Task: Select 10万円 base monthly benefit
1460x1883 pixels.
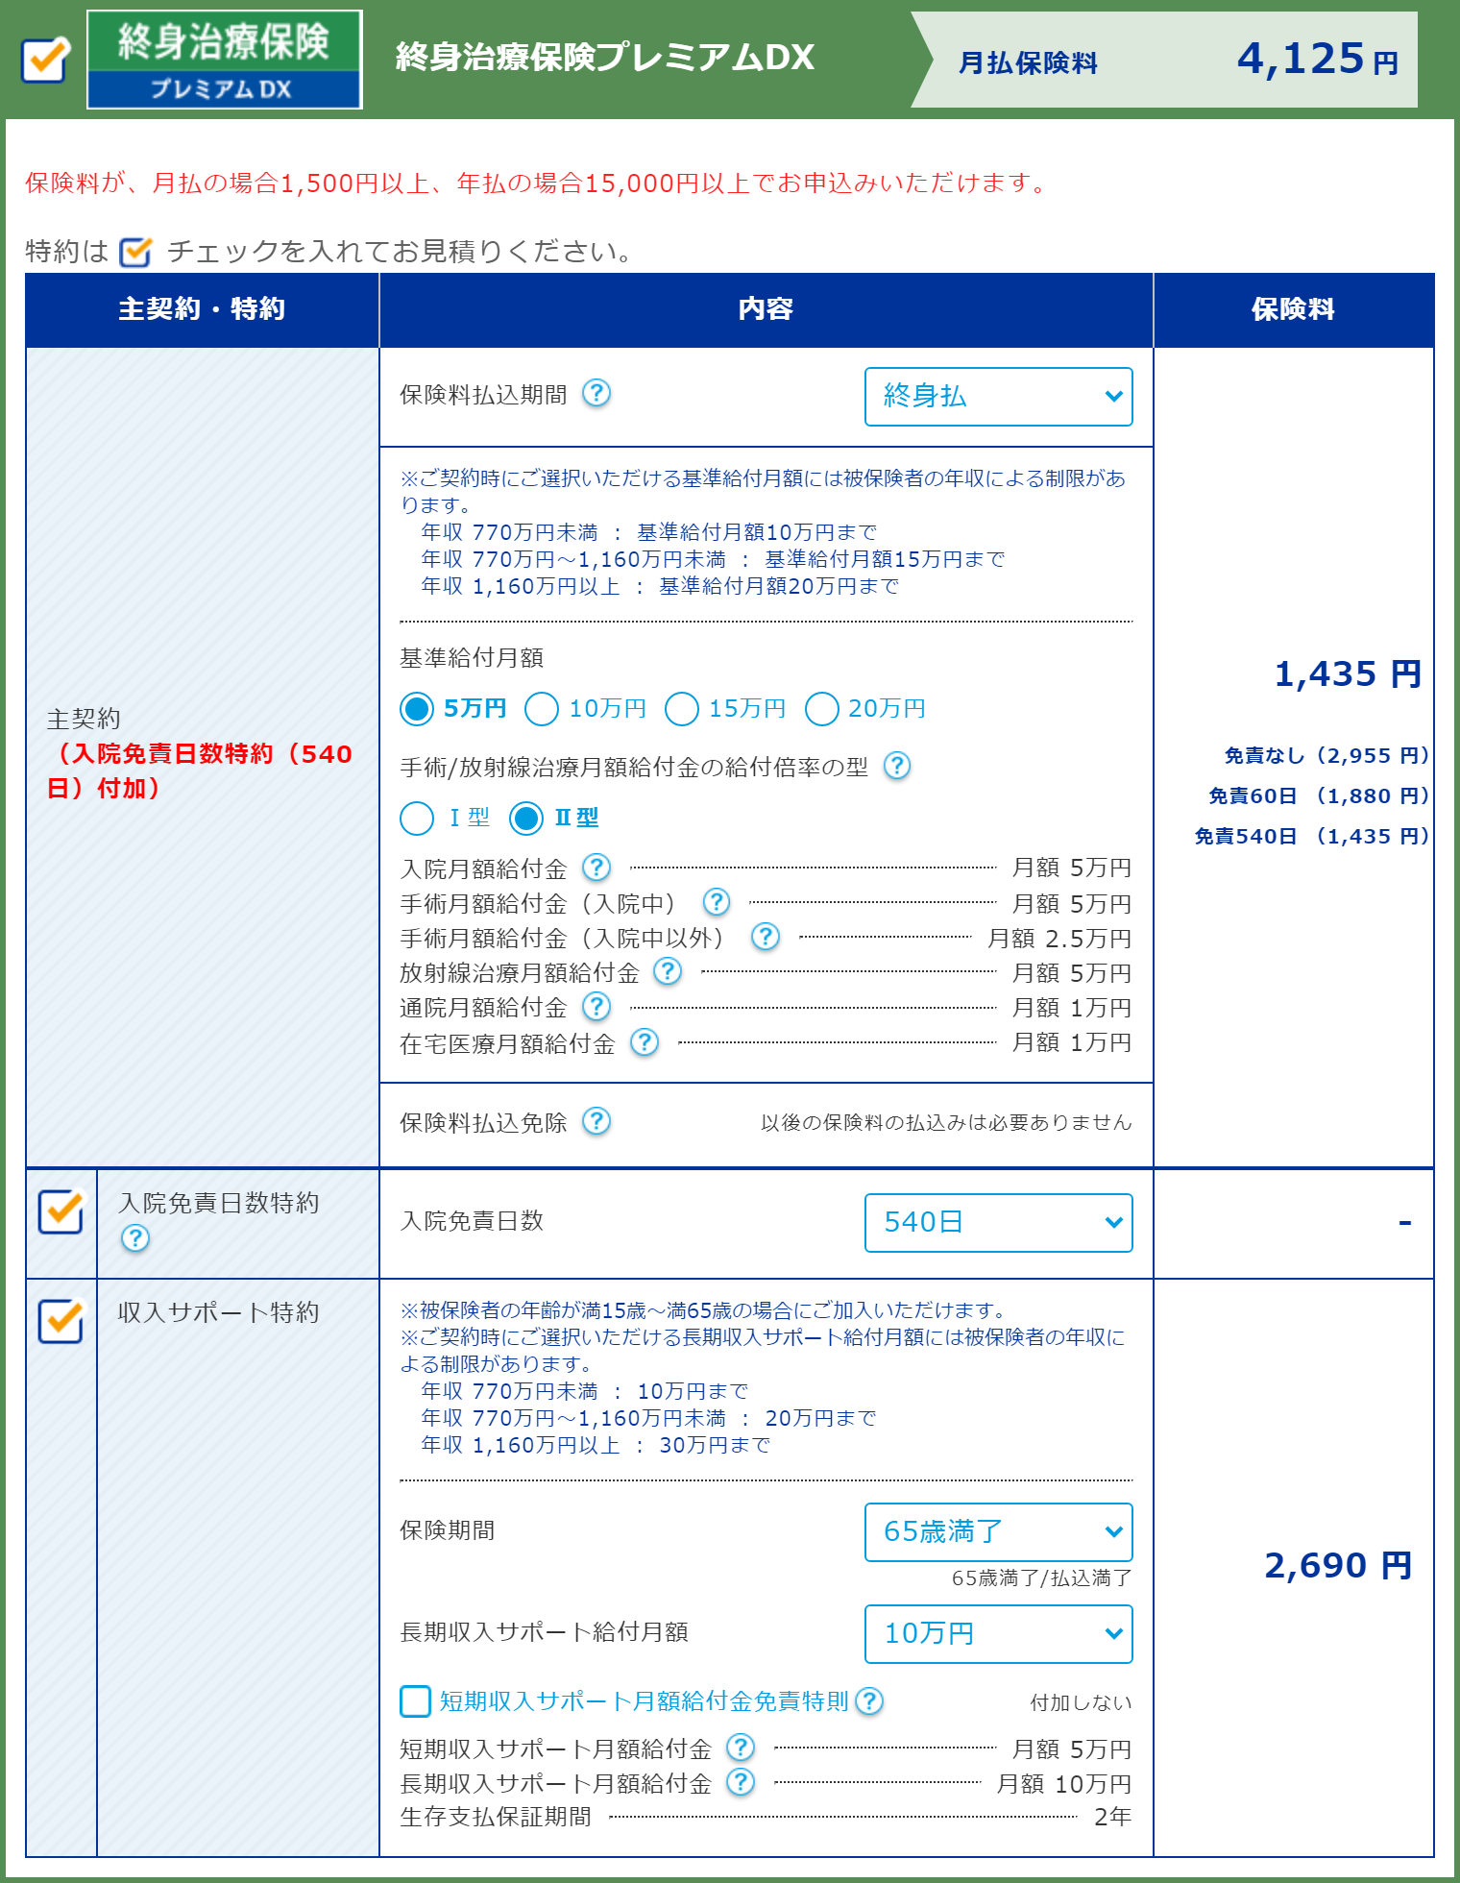Action: pyautogui.click(x=542, y=709)
